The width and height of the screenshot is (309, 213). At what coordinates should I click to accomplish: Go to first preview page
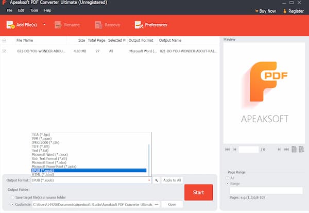(227, 150)
